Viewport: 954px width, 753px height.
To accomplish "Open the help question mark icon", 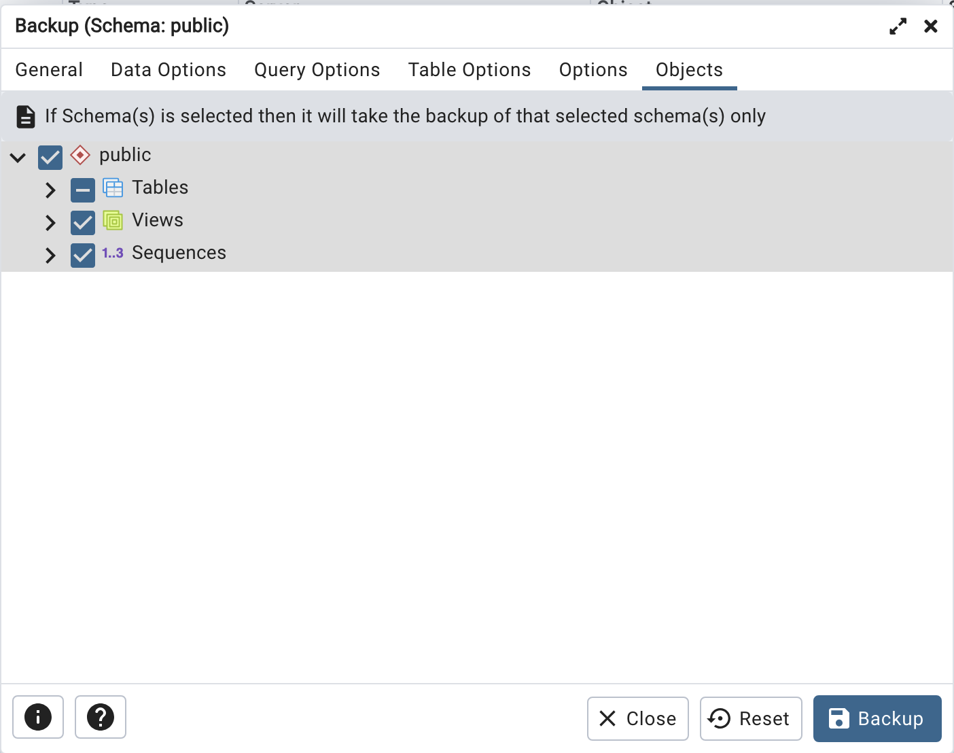I will (101, 717).
